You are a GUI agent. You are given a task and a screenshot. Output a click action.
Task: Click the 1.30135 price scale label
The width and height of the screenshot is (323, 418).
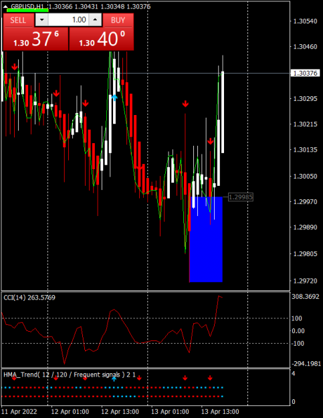tap(305, 150)
